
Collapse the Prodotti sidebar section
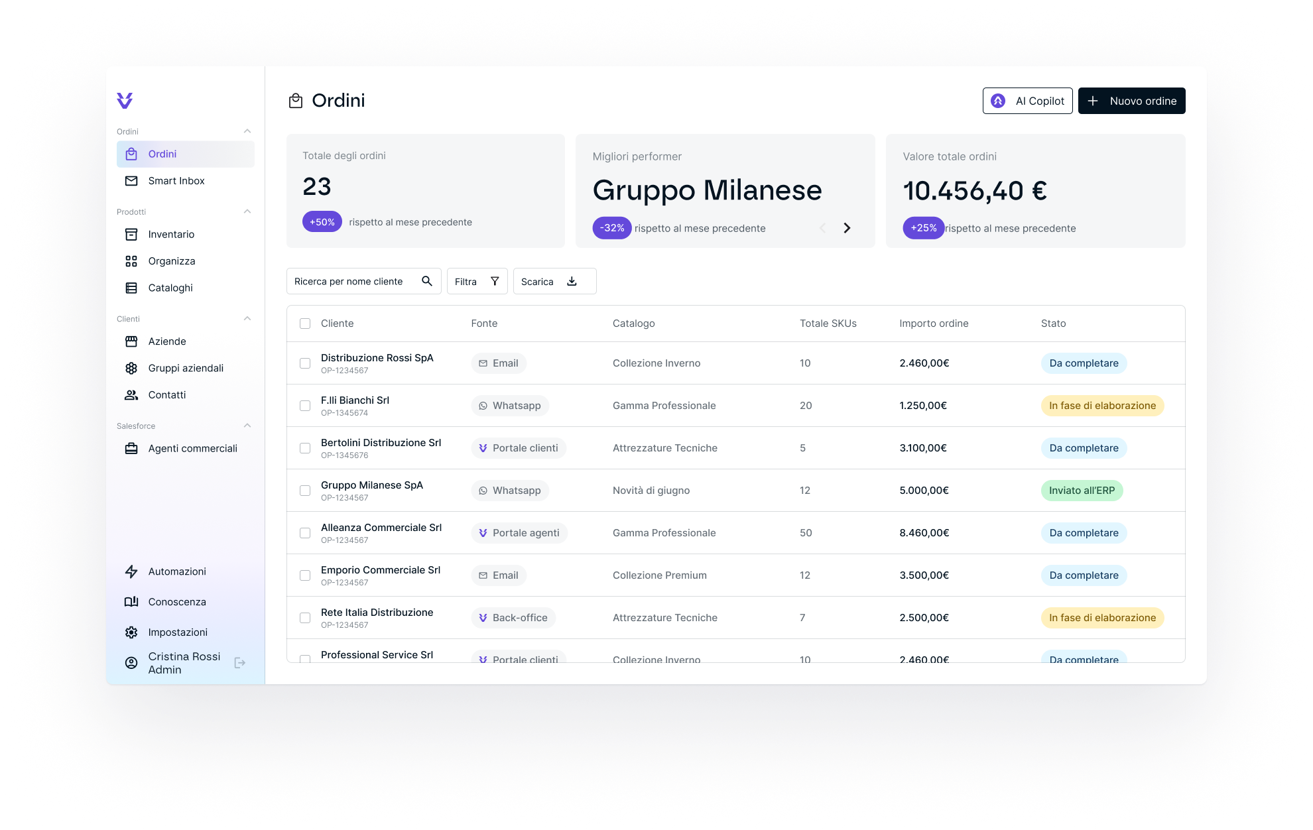point(247,211)
